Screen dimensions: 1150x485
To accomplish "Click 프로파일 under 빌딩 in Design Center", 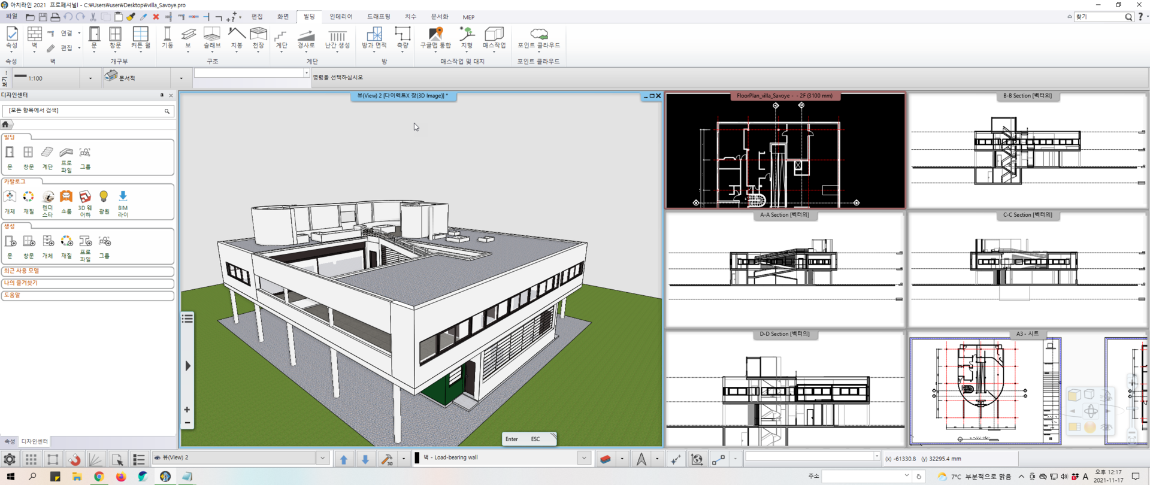I will (x=66, y=160).
